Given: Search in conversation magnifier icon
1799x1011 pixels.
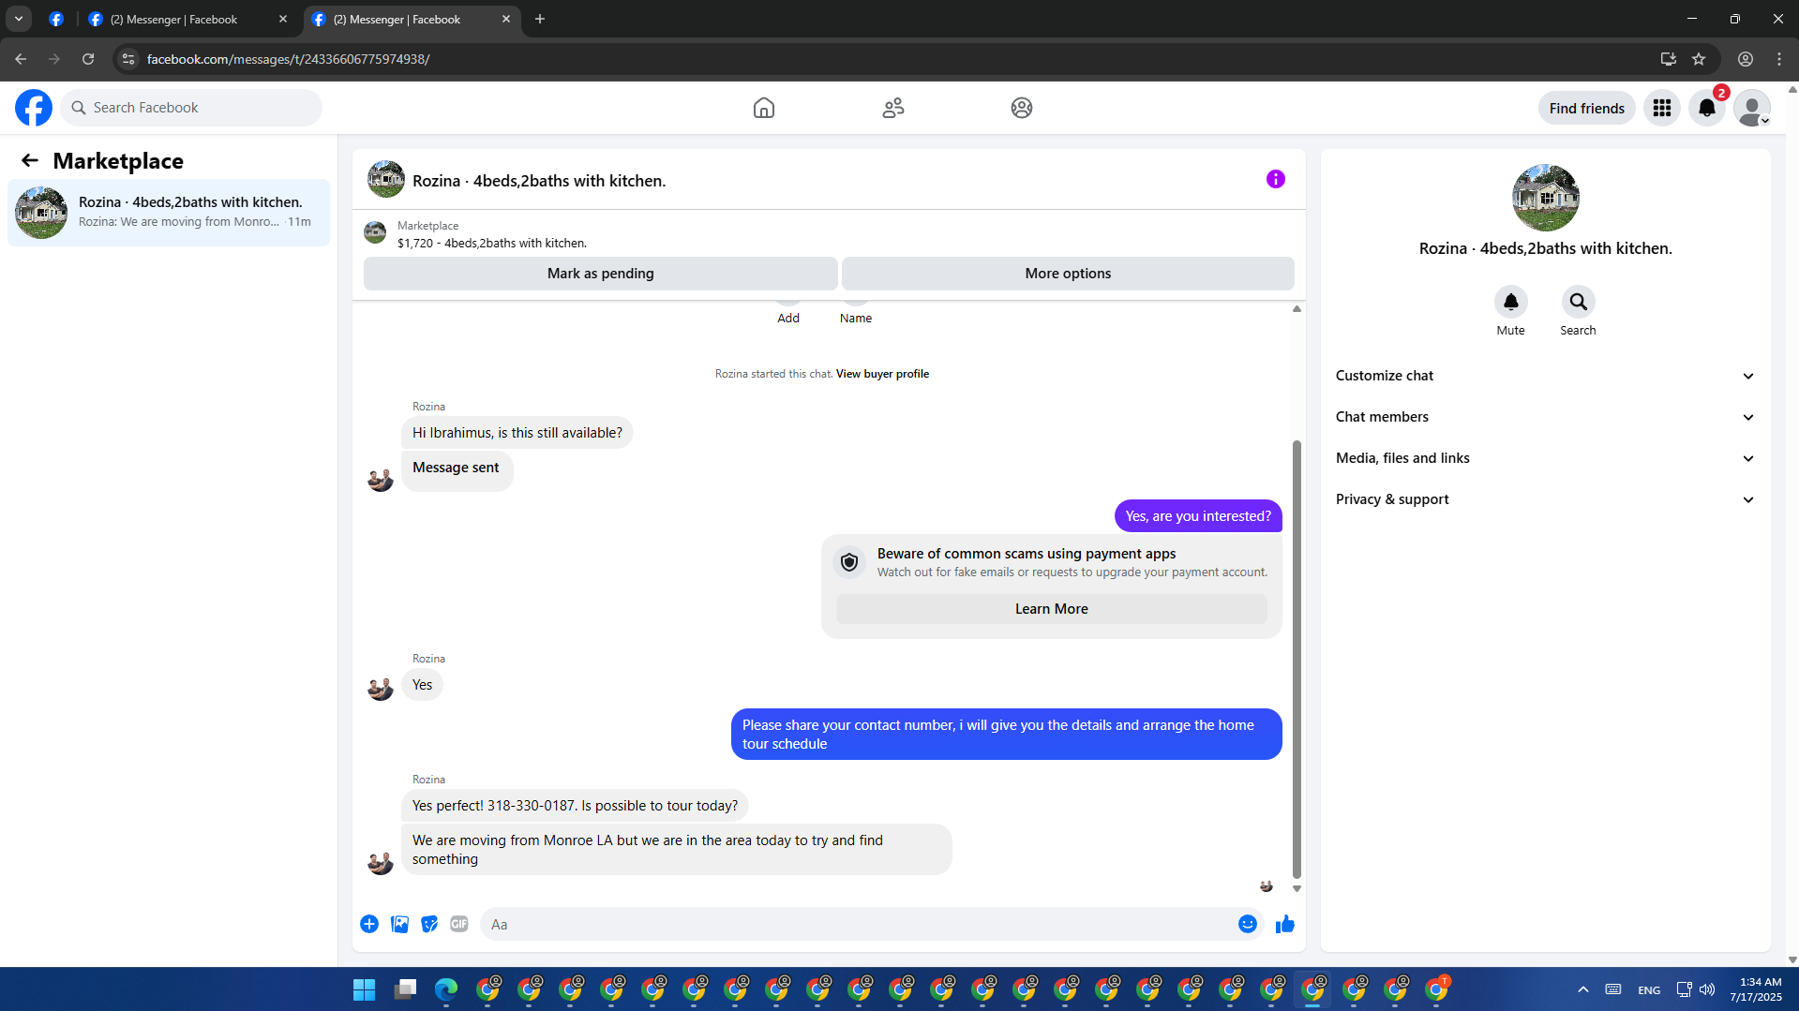Looking at the screenshot, I should coord(1579,302).
